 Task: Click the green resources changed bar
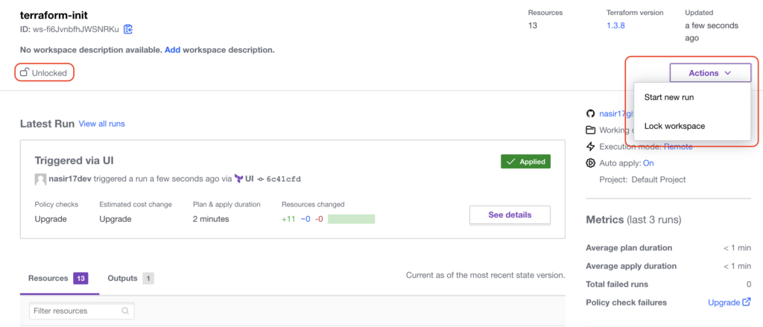point(352,219)
